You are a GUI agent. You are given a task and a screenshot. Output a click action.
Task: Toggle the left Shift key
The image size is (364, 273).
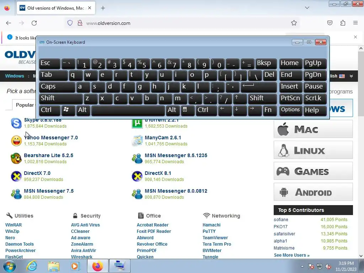(x=60, y=99)
